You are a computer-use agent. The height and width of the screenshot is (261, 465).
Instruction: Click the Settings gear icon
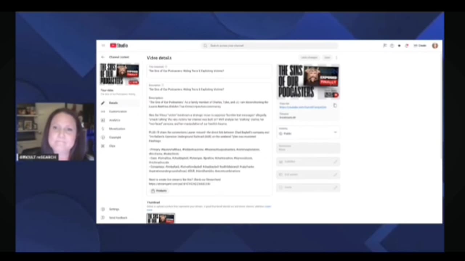pyautogui.click(x=103, y=209)
